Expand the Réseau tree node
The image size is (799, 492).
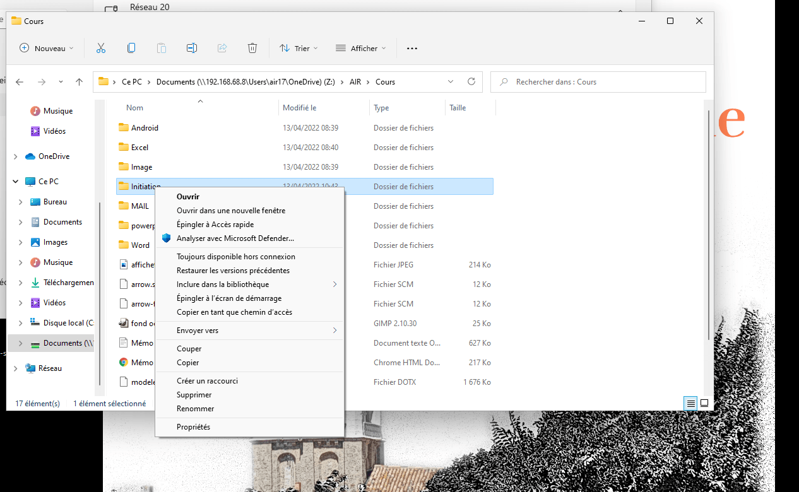click(16, 368)
